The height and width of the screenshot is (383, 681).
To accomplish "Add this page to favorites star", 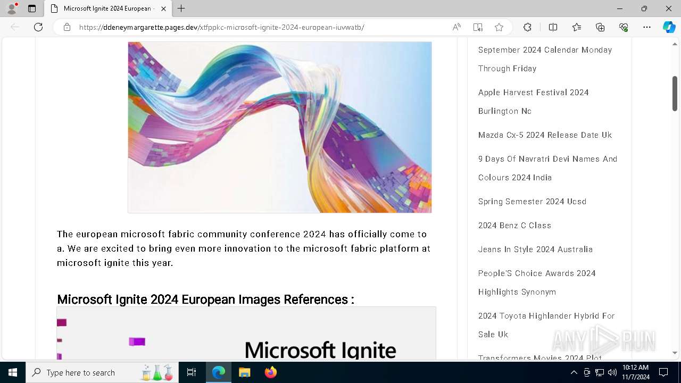I will point(499,27).
